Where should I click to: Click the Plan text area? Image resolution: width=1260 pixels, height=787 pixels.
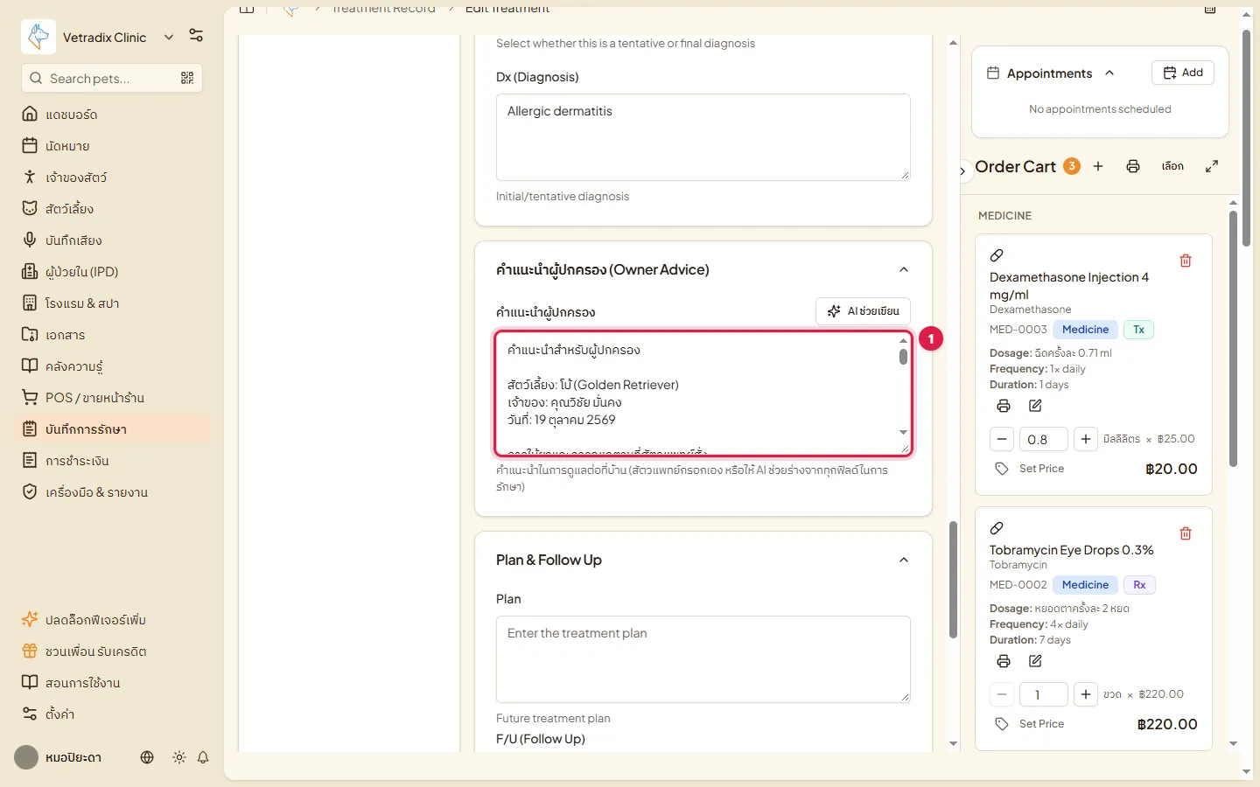(x=703, y=659)
